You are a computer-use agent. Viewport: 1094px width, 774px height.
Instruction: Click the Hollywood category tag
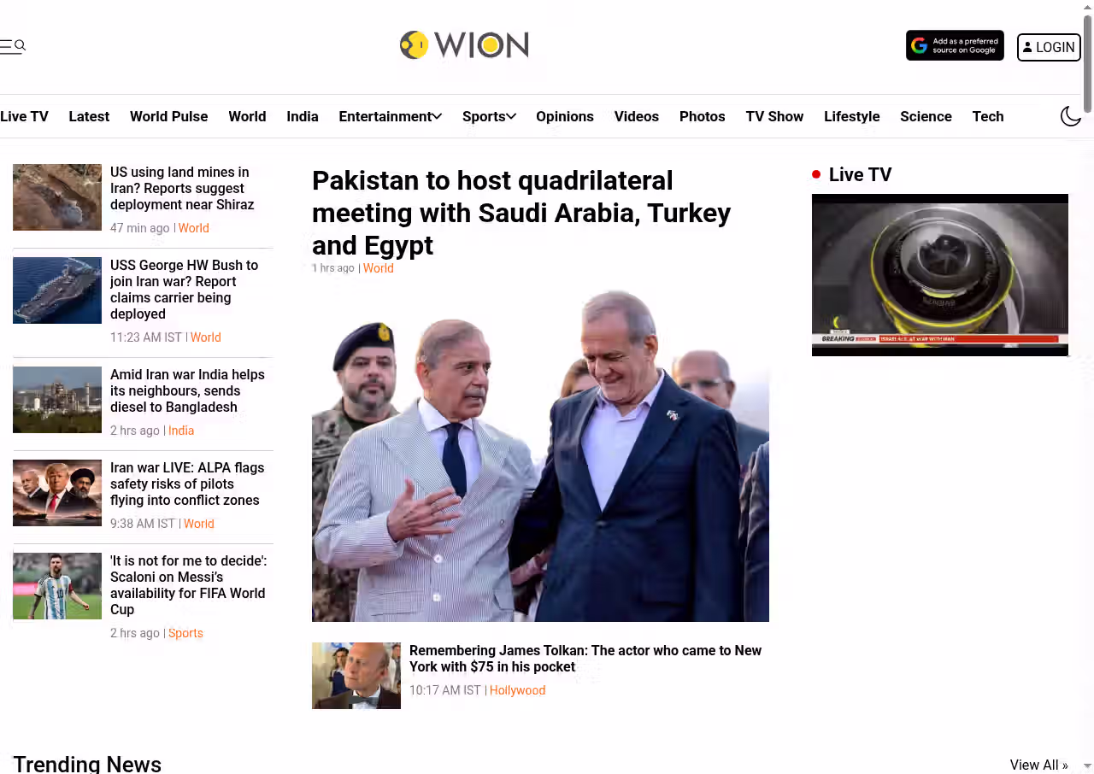[x=517, y=690]
